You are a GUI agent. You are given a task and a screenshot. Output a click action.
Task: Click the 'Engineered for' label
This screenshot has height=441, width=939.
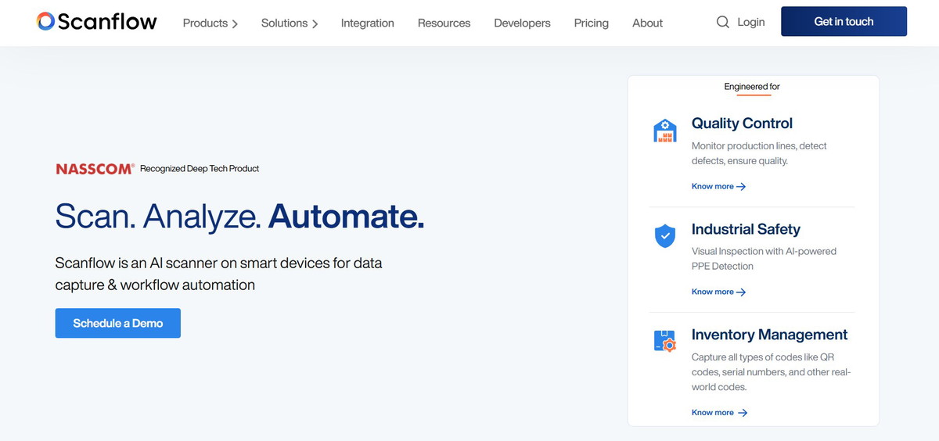pyautogui.click(x=752, y=87)
